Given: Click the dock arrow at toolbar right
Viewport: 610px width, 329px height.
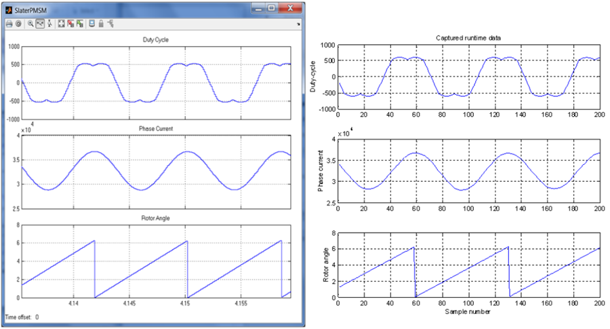Looking at the screenshot, I should click(x=299, y=24).
